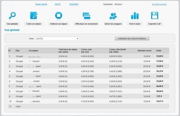
Task: Select the solde value 14,57 €
Action: point(160,101)
